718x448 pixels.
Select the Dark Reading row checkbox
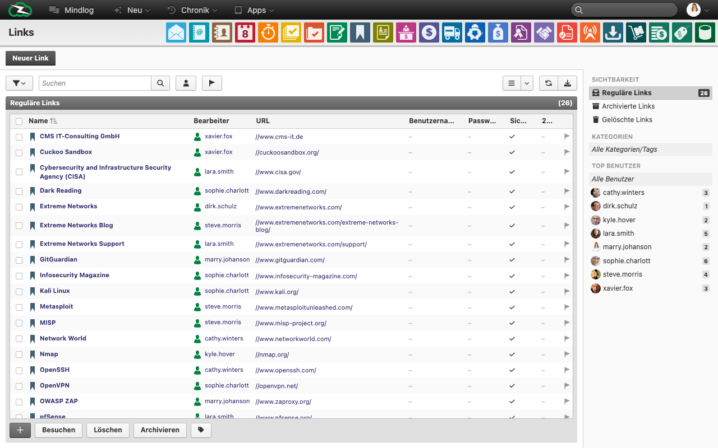pos(19,191)
